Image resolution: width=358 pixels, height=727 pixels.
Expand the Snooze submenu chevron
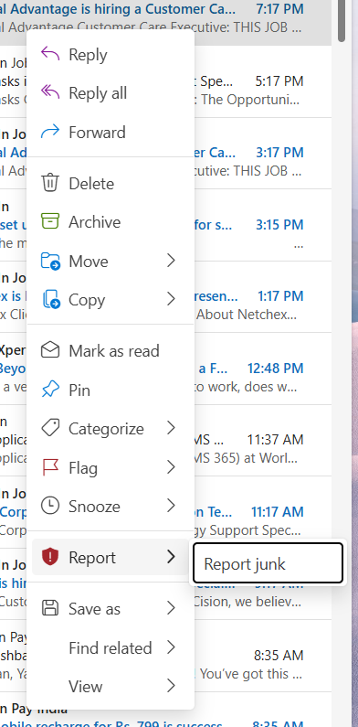(172, 506)
